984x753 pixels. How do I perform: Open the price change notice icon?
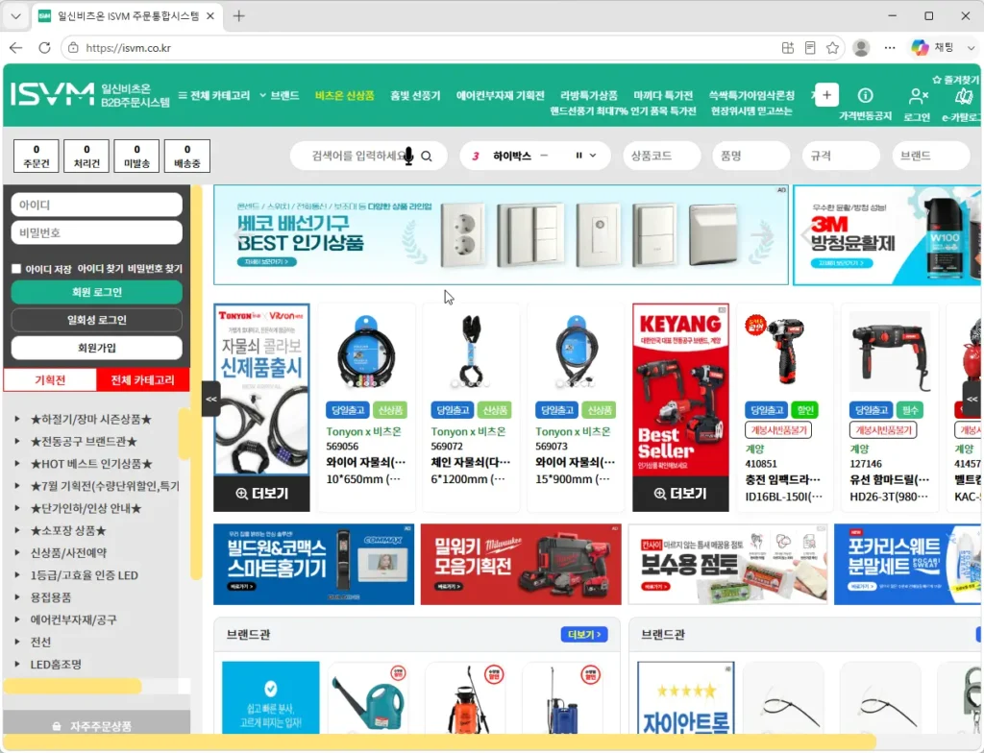click(x=866, y=95)
